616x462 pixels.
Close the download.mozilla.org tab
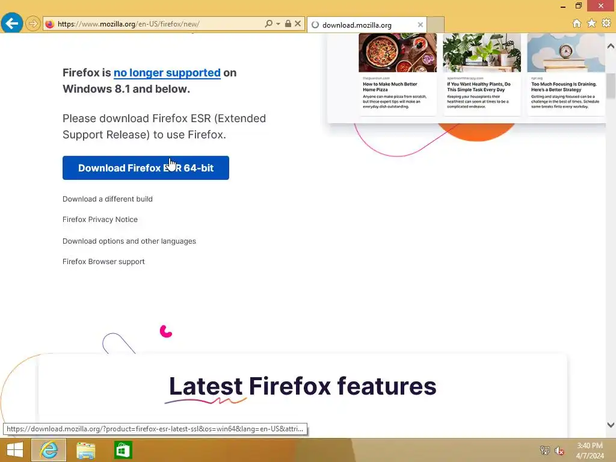pos(420,25)
